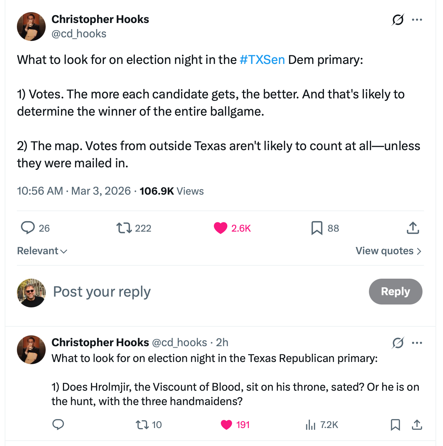Viewport: 443px width, 446px height.
Task: Open the more options menu on main post
Action: (417, 20)
